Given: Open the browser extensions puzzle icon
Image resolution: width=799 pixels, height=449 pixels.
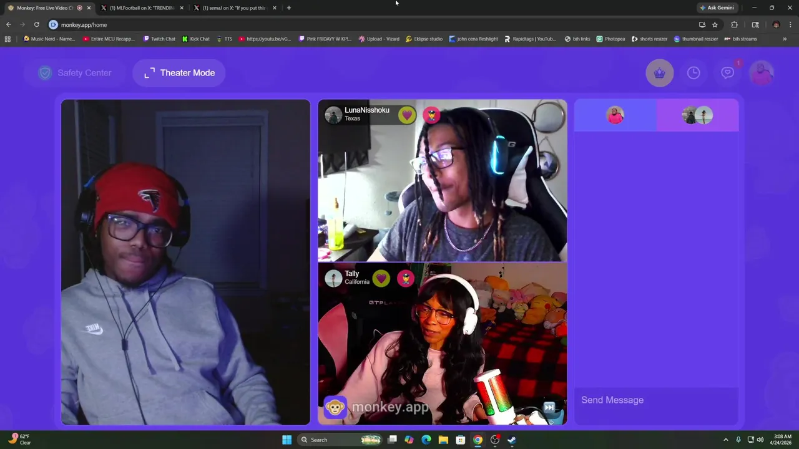Looking at the screenshot, I should pos(734,25).
